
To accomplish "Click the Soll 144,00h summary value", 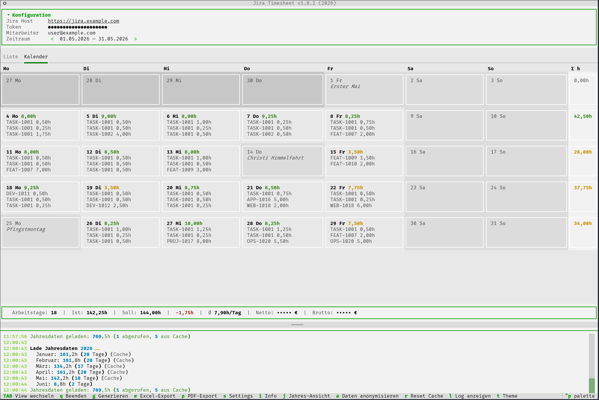I will (150, 313).
